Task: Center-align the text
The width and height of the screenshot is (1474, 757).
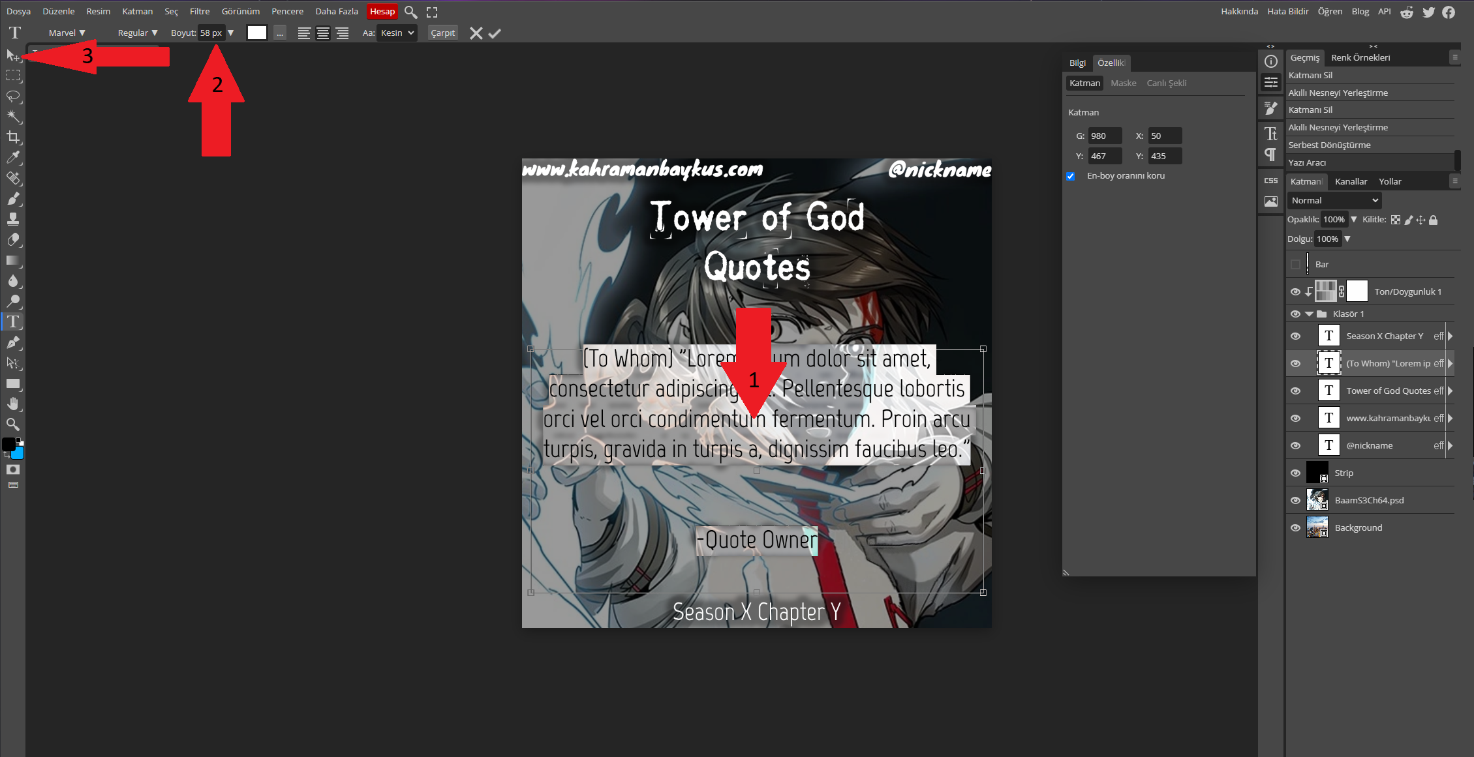Action: (323, 33)
